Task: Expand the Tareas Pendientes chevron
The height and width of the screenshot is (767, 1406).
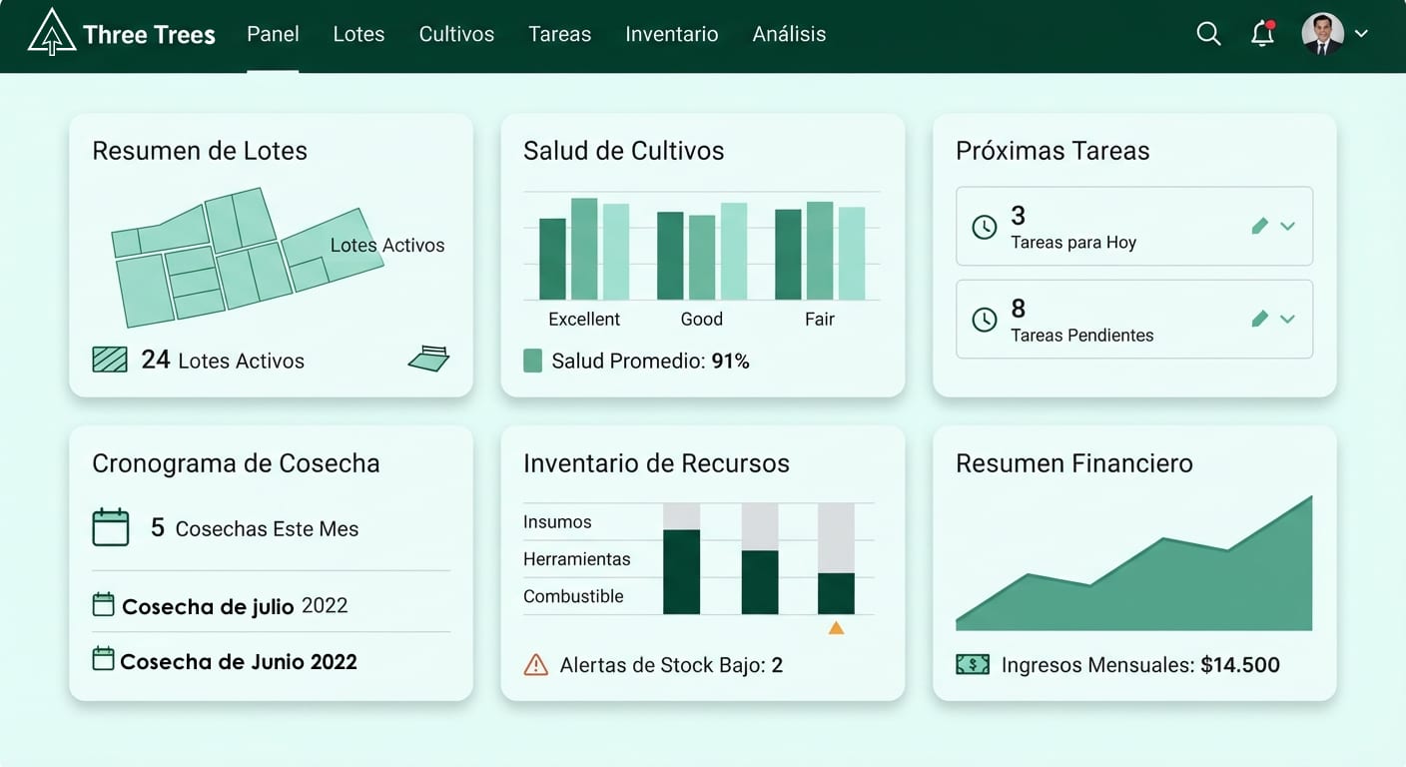Action: (x=1288, y=320)
